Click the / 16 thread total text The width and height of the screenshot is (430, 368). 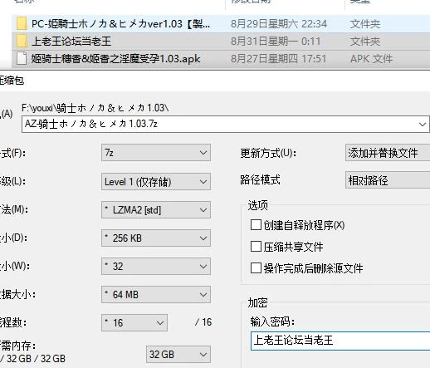tap(203, 322)
